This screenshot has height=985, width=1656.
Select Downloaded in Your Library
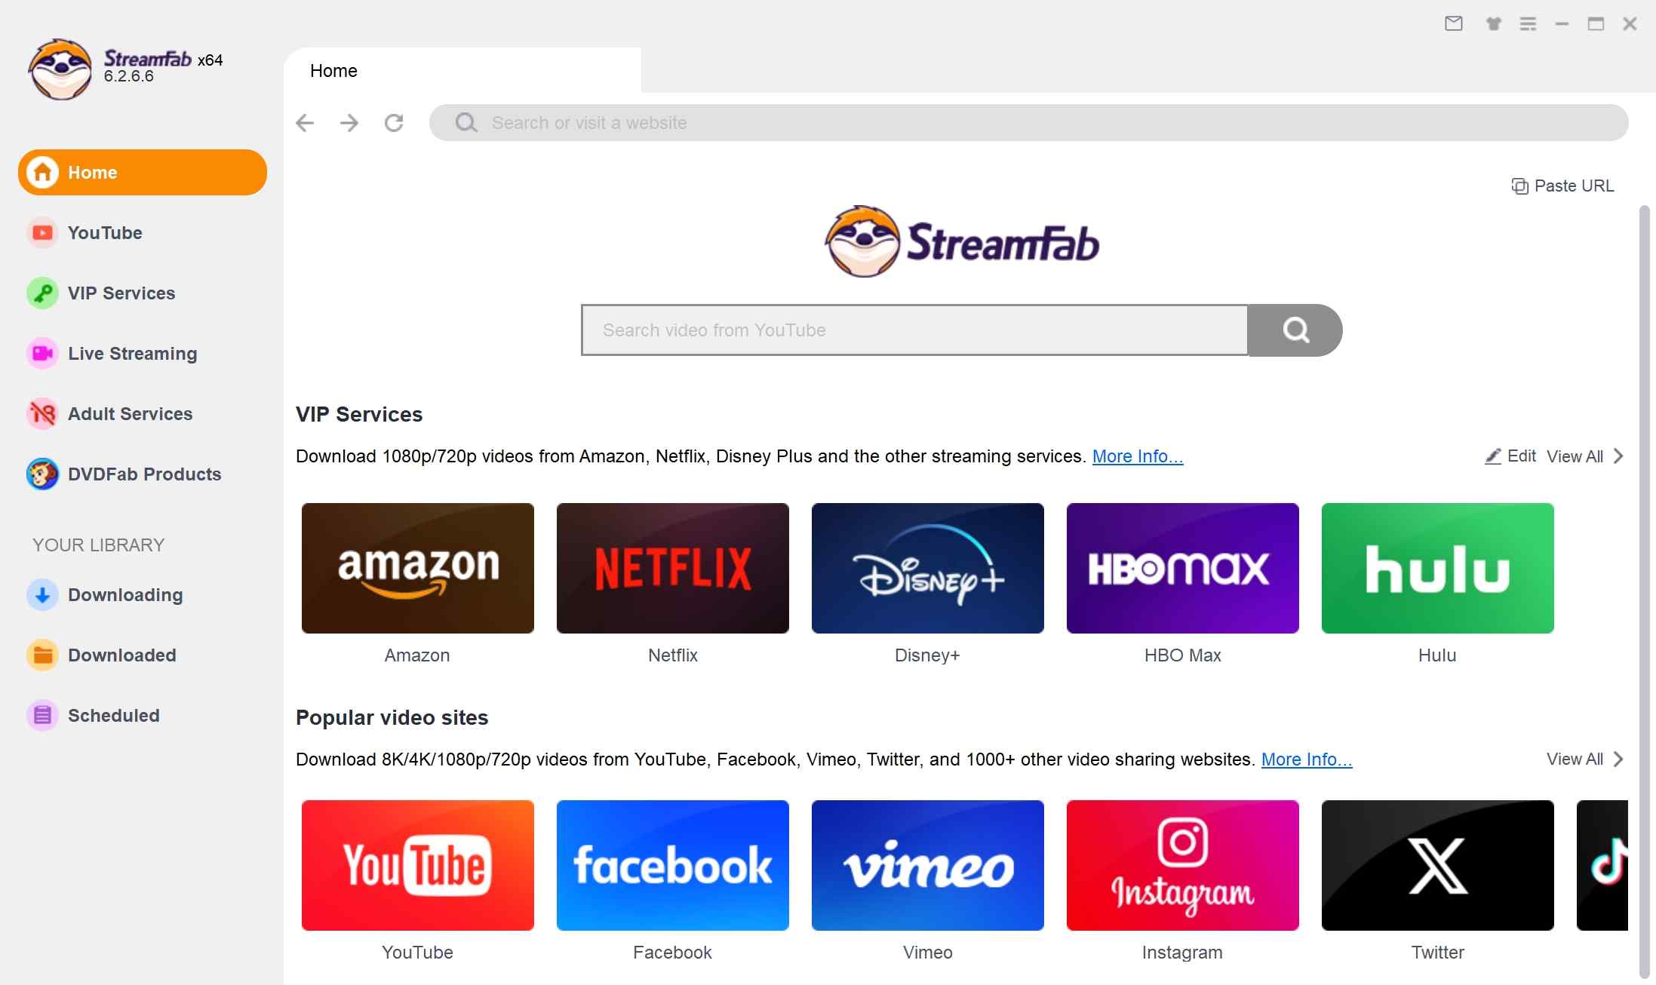coord(121,655)
